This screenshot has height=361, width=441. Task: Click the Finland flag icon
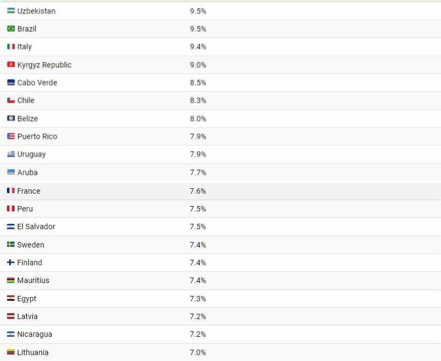[11, 263]
